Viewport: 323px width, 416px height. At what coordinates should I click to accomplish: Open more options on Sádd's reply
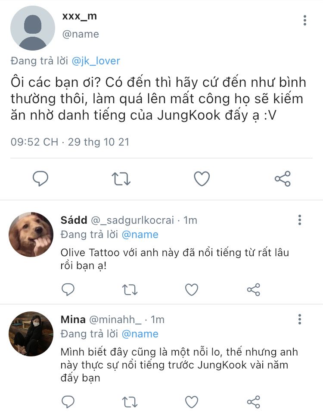pos(300,220)
